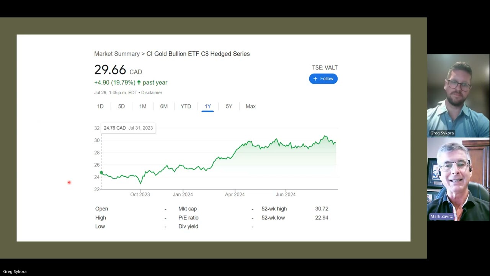490x276 pixels.
Task: Switch chart to 1D range
Action: tap(100, 106)
